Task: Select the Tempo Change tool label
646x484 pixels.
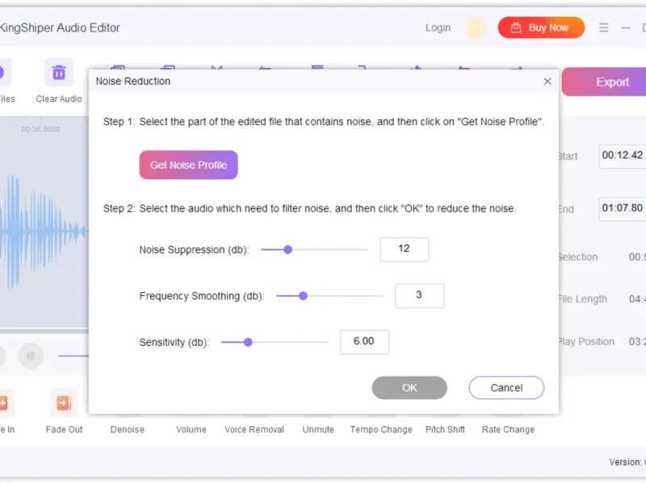Action: pos(381,429)
